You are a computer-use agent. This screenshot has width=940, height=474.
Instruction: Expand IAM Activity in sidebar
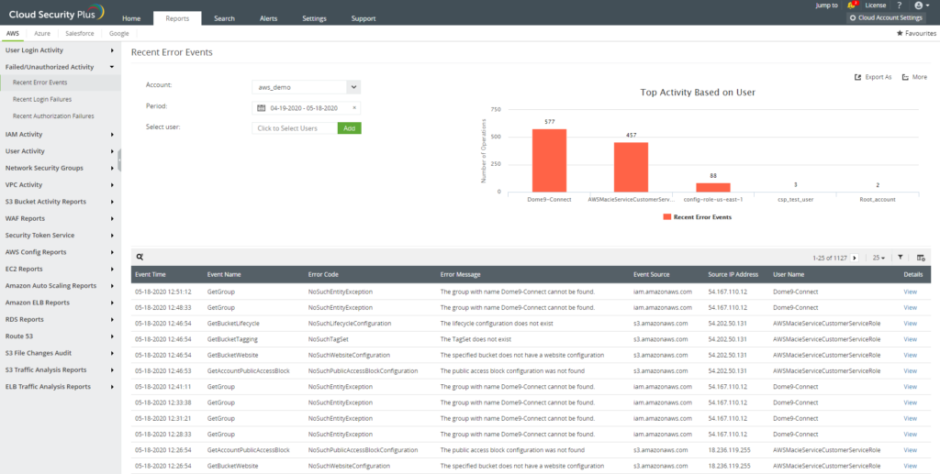pyautogui.click(x=59, y=134)
